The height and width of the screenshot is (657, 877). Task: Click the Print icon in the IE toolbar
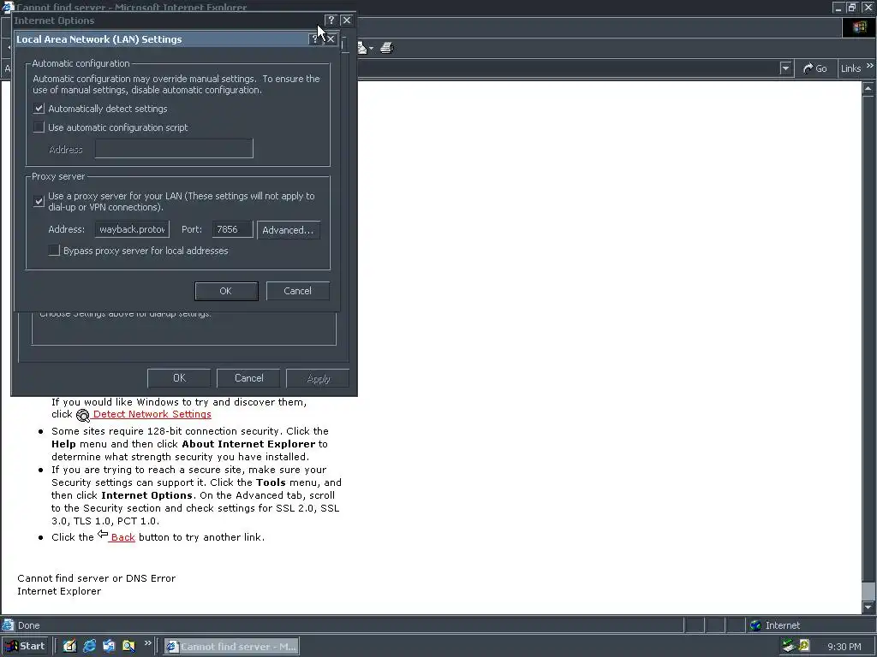point(387,49)
